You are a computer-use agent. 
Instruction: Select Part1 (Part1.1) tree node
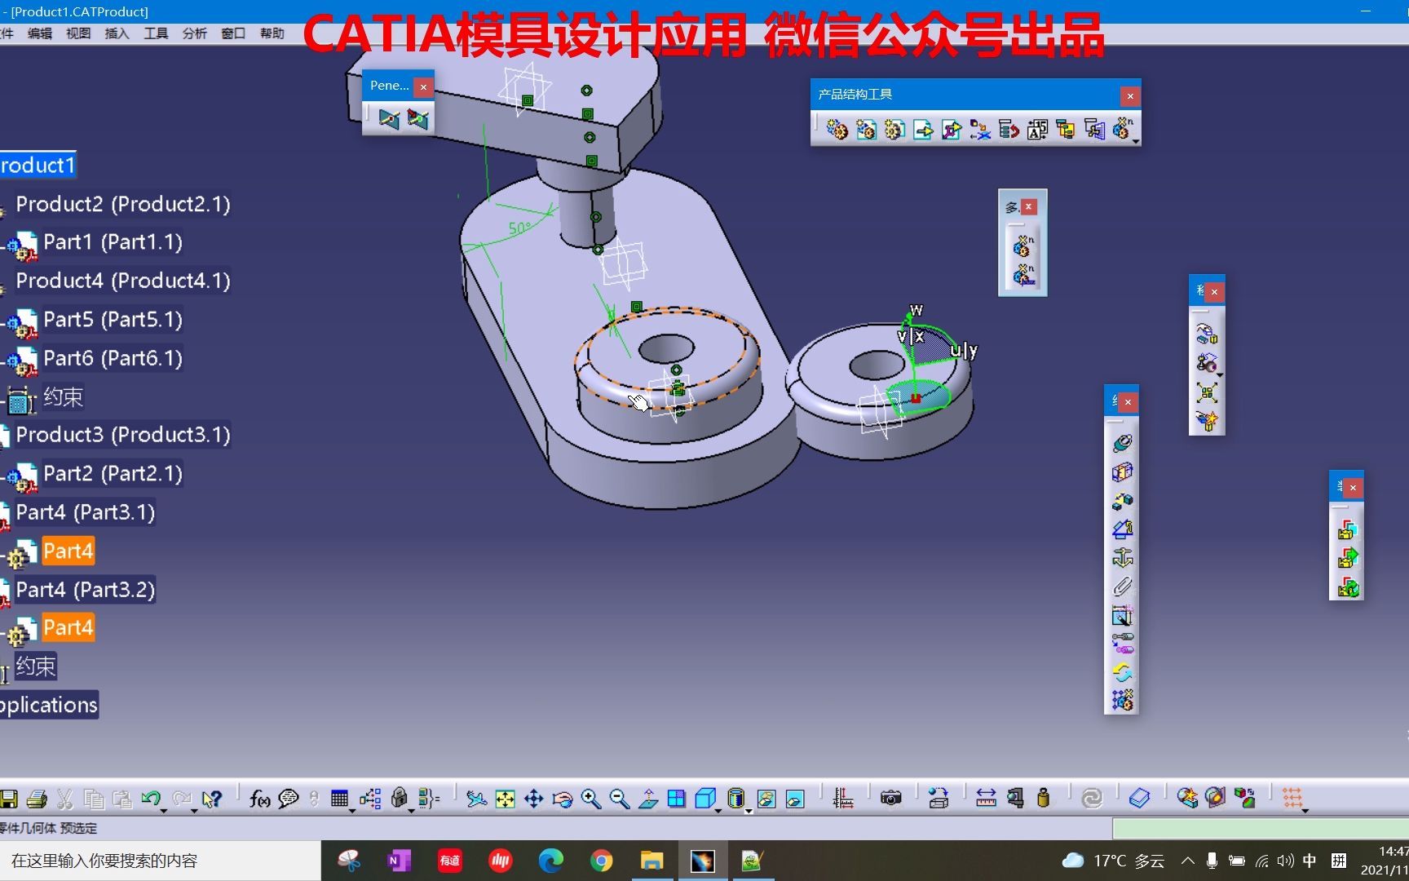tap(113, 242)
